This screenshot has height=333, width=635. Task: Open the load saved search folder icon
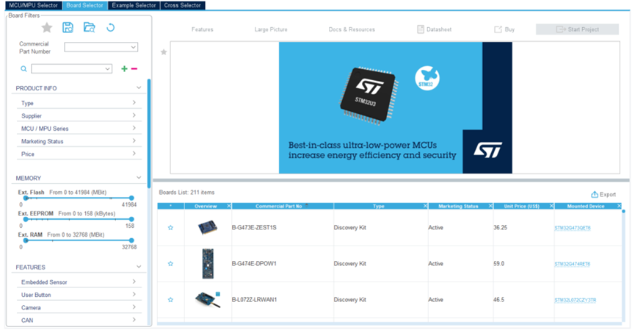[89, 28]
